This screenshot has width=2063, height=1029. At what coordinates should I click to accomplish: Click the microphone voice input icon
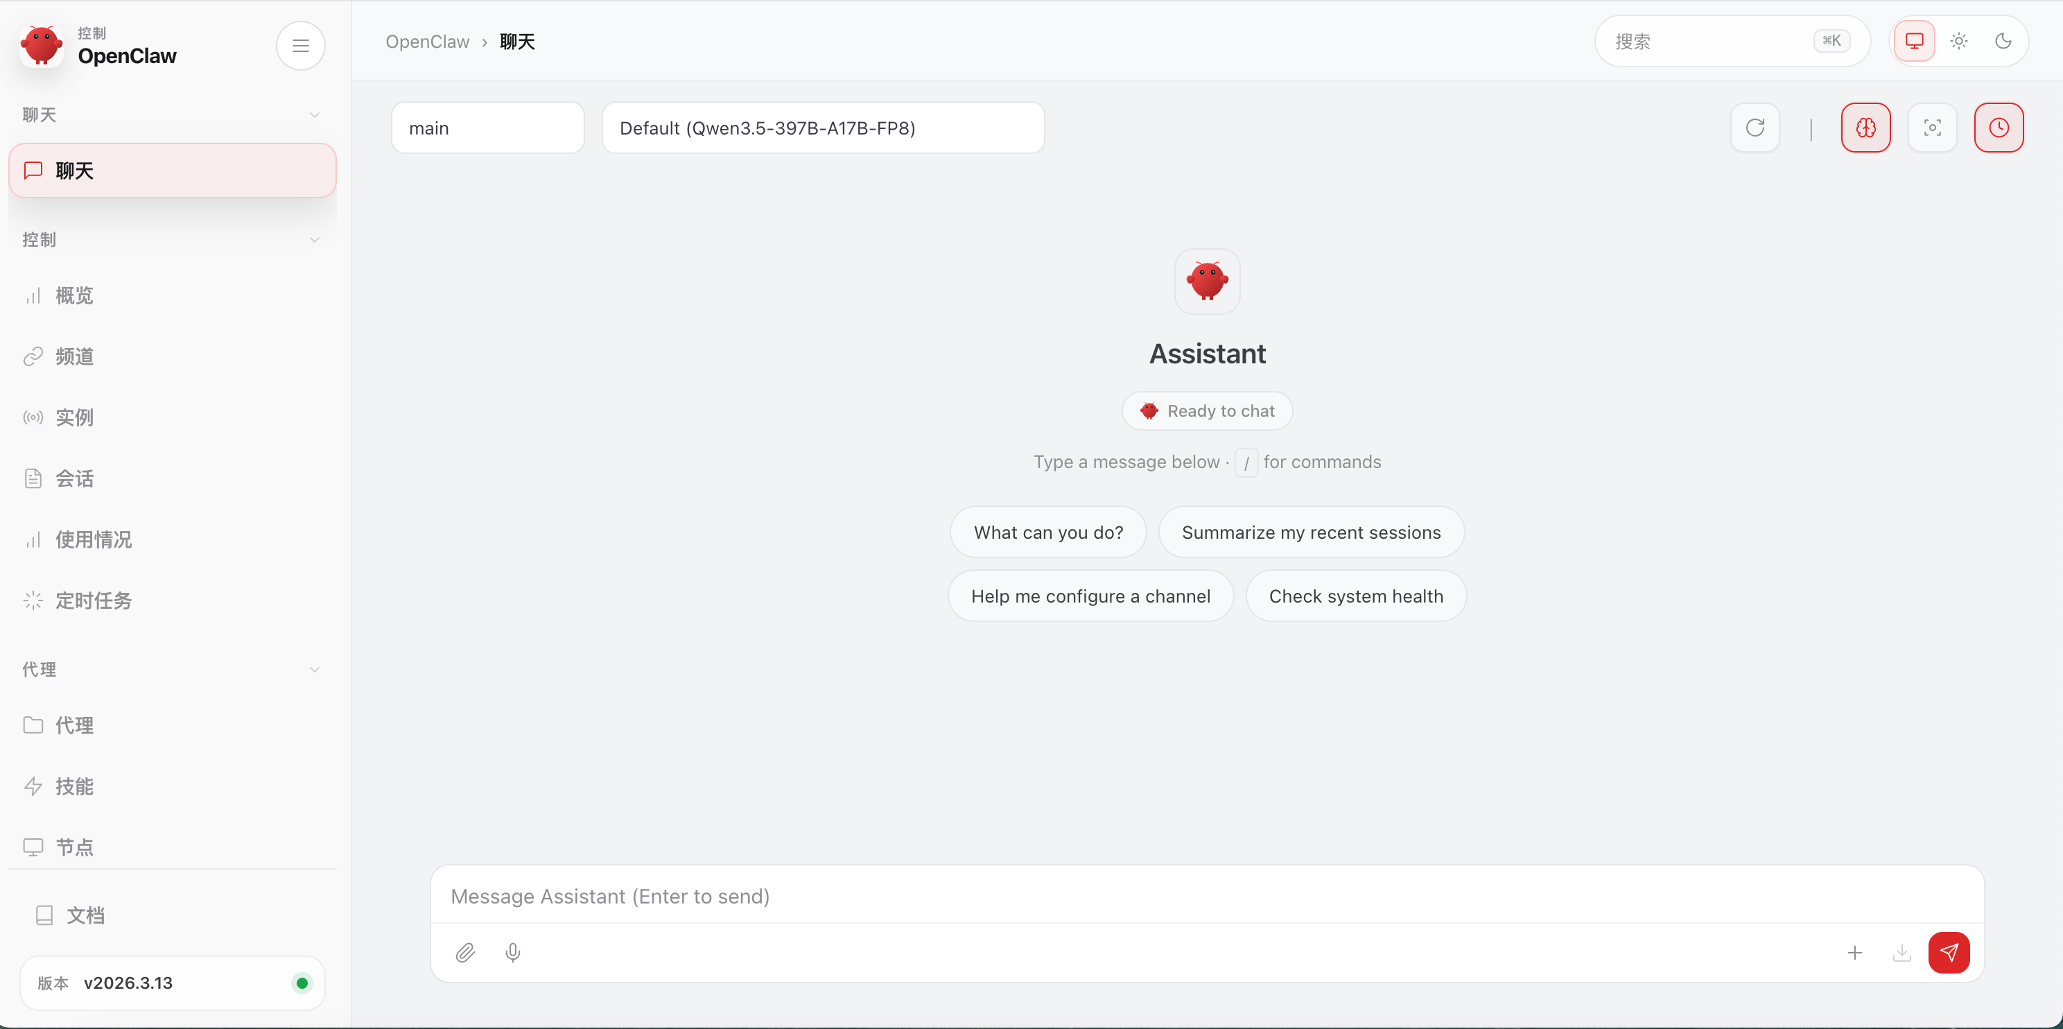[512, 952]
